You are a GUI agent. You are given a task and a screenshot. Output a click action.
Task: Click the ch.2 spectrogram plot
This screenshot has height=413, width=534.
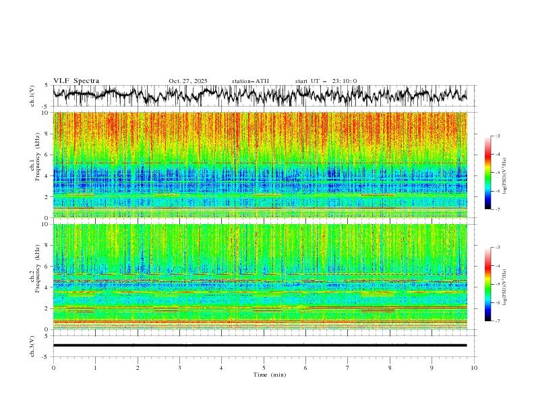[260, 277]
